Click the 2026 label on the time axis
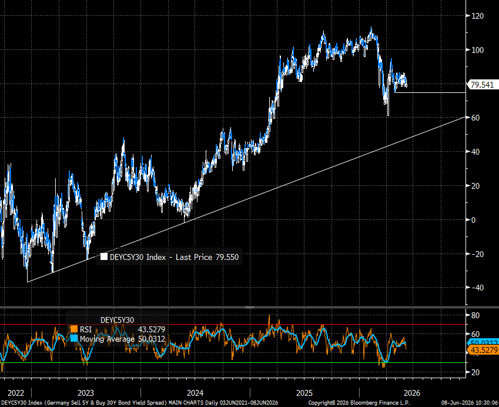 pos(412,393)
